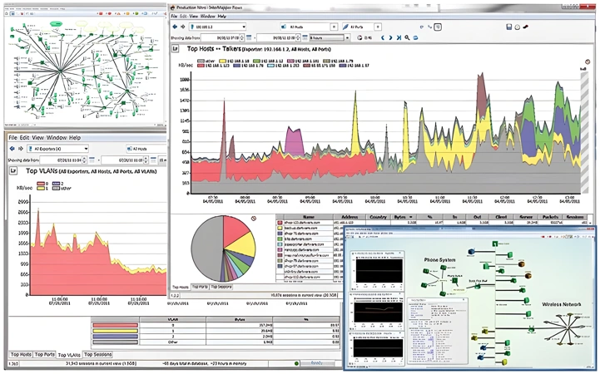
Task: Click the green status indicator beside Ready
Action: [296, 364]
